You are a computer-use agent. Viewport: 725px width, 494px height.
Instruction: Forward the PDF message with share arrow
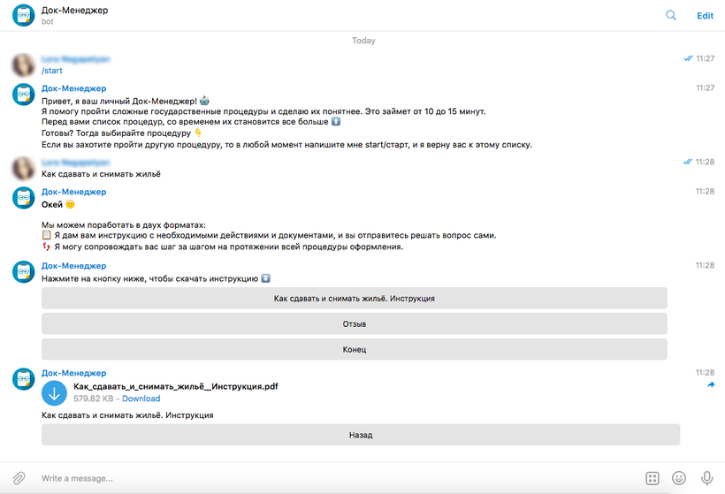[x=711, y=384]
